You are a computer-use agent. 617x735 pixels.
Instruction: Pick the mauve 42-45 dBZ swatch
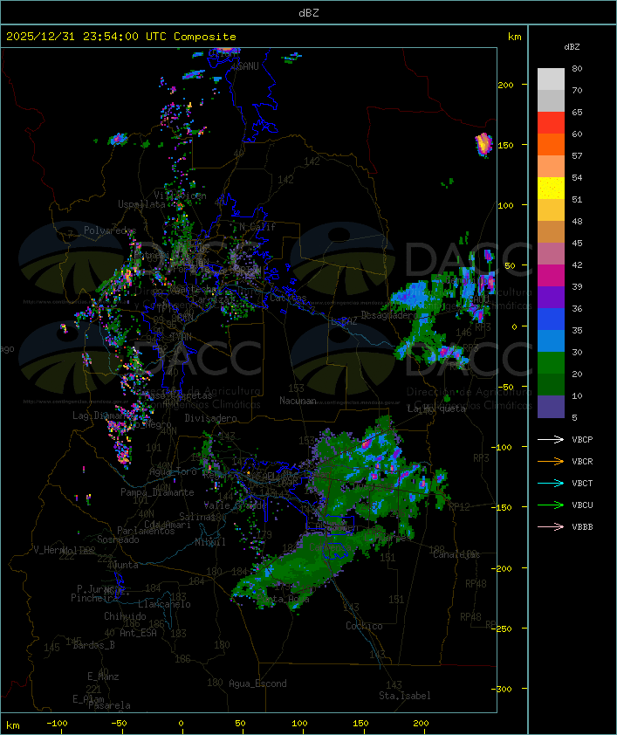551,254
